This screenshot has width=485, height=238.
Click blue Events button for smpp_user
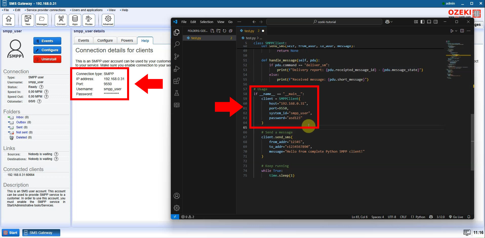[47, 41]
